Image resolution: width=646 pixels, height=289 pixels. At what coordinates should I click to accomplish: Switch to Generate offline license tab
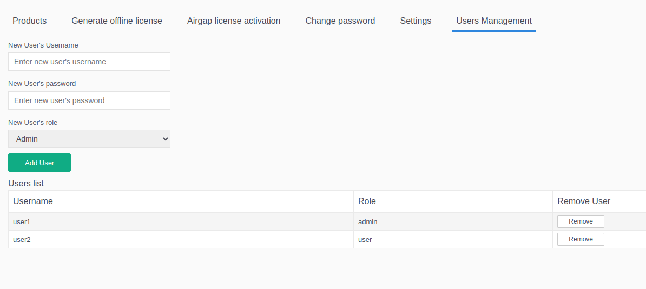117,21
